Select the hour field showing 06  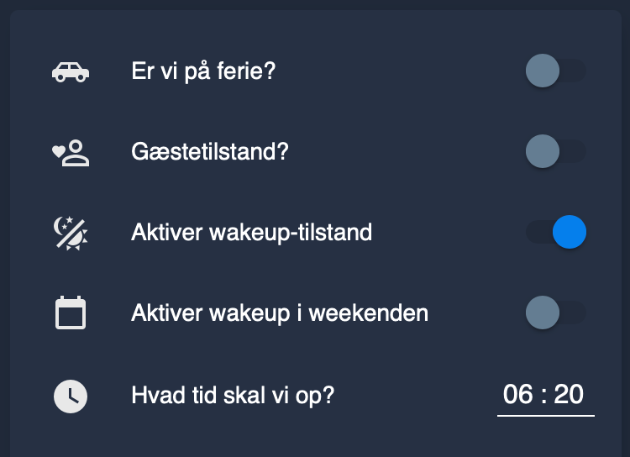click(x=518, y=394)
